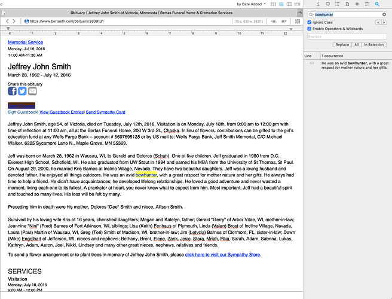Open the Document page inspector icon
392x299 pixels.
[x=347, y=4]
